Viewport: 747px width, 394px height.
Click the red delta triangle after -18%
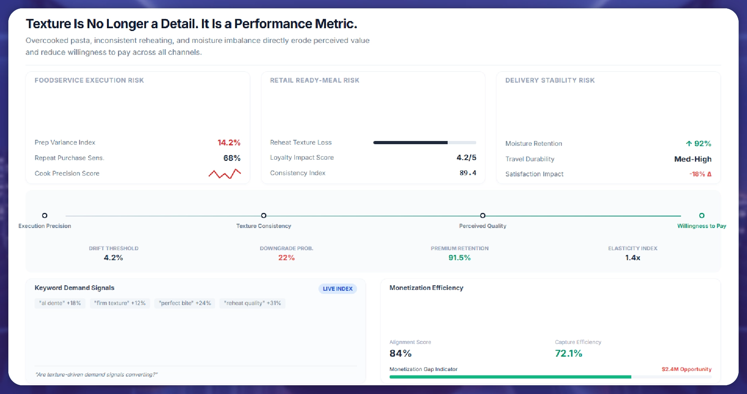[709, 174]
